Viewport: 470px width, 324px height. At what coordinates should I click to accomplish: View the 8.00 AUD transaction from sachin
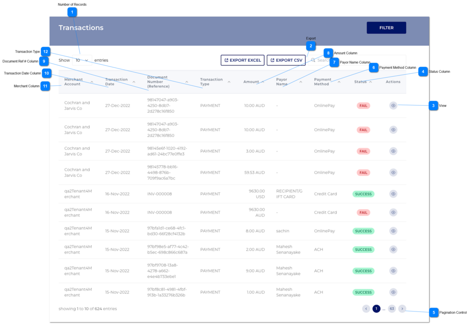pyautogui.click(x=393, y=231)
